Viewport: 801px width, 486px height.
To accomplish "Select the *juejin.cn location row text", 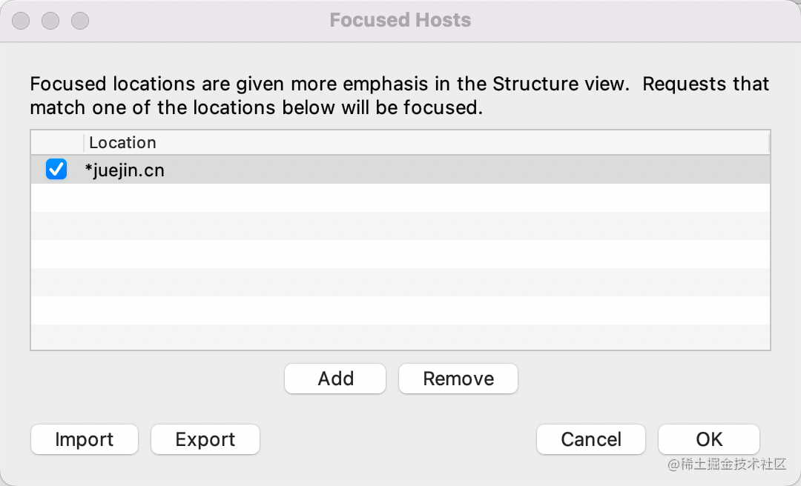I will click(125, 170).
